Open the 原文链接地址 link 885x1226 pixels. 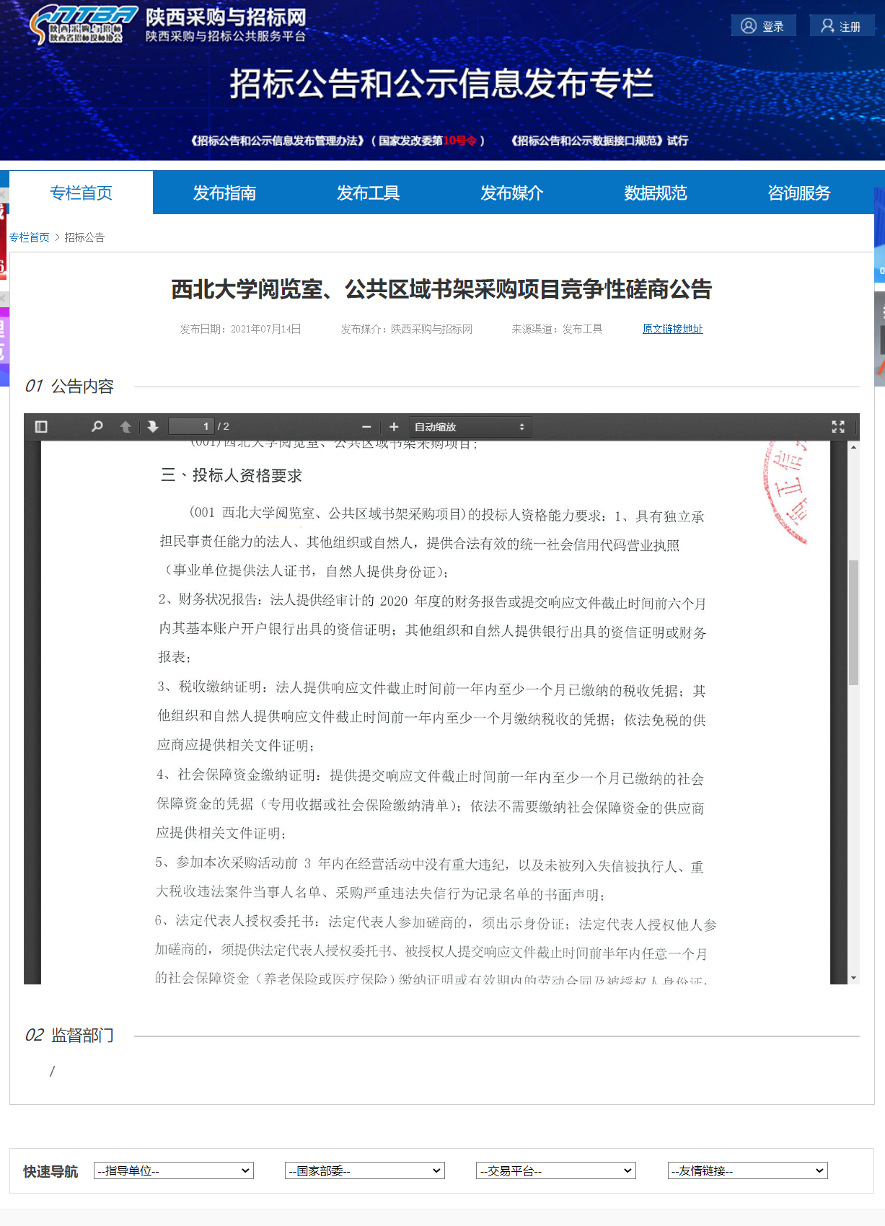(x=672, y=329)
